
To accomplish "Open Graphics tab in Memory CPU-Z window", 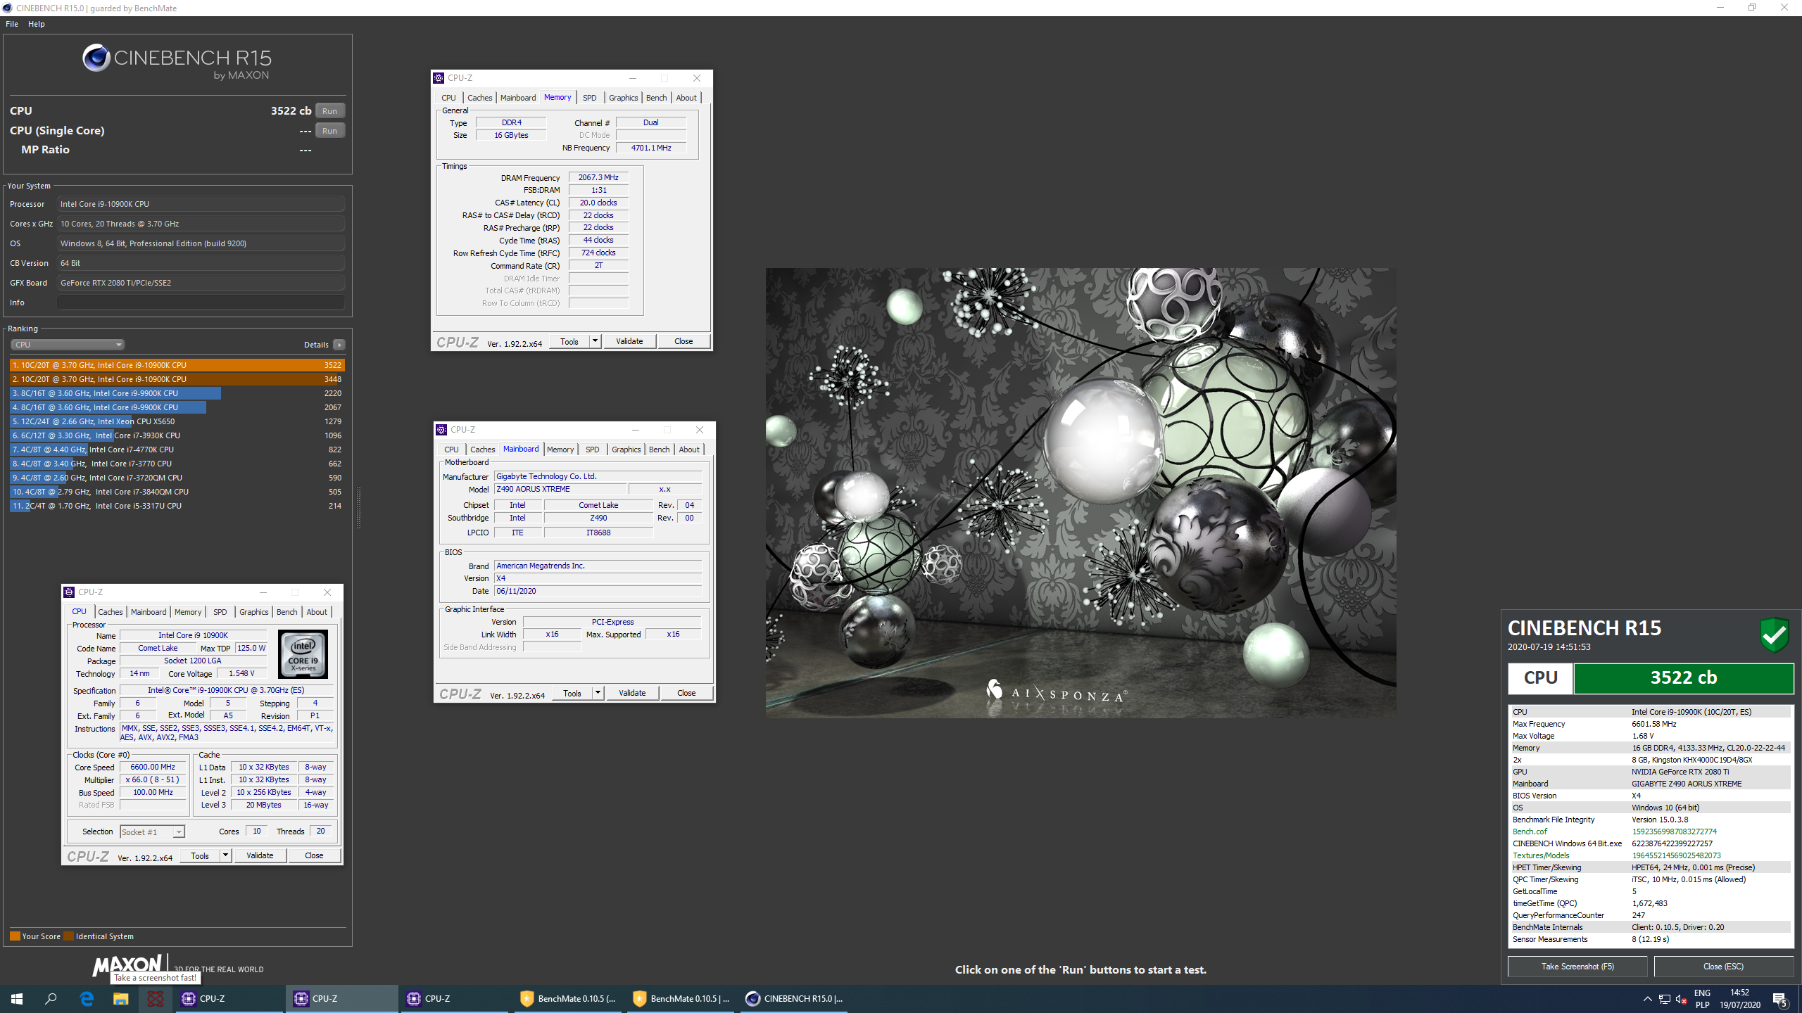I will click(623, 98).
